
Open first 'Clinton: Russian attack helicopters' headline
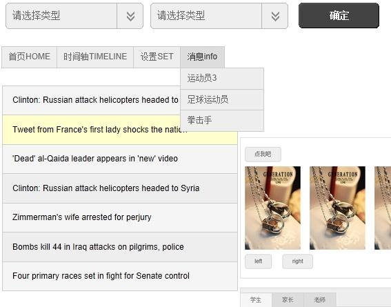pyautogui.click(x=92, y=100)
